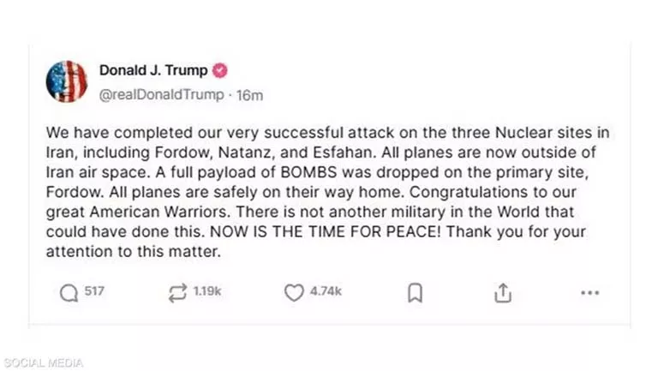
Task: Open the flag profile avatar
Action: point(67,81)
